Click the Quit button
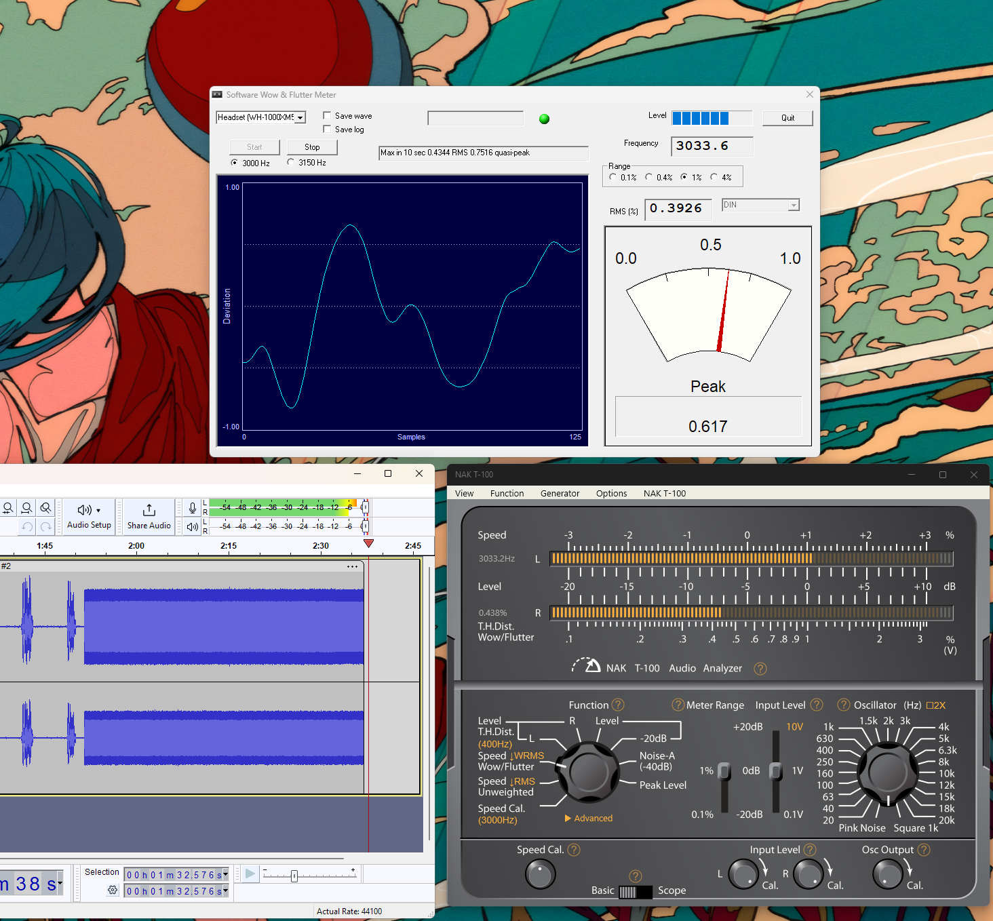The height and width of the screenshot is (921, 993). pos(787,118)
